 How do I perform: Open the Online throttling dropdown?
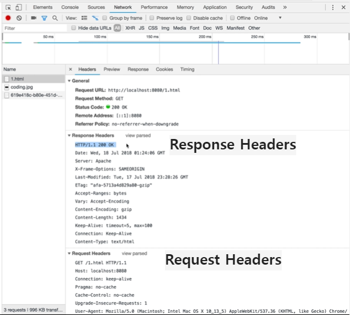268,18
